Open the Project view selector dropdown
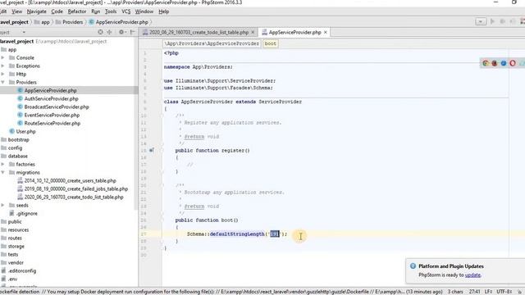The image size is (525, 295). (x=24, y=32)
